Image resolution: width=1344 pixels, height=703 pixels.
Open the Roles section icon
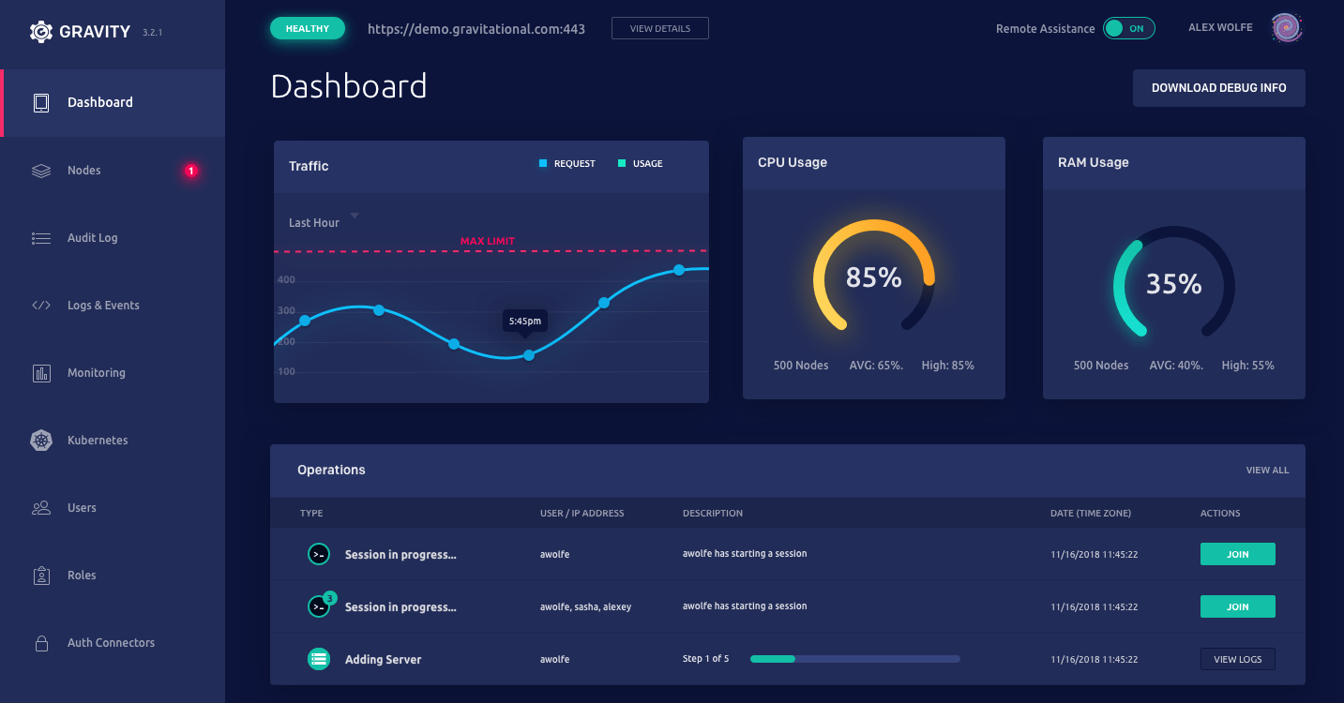pyautogui.click(x=40, y=575)
